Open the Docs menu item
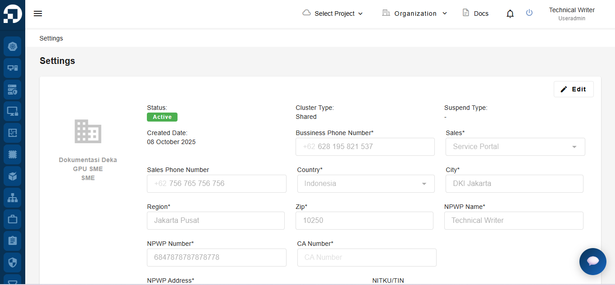Viewport: 615px width, 285px height. point(476,14)
